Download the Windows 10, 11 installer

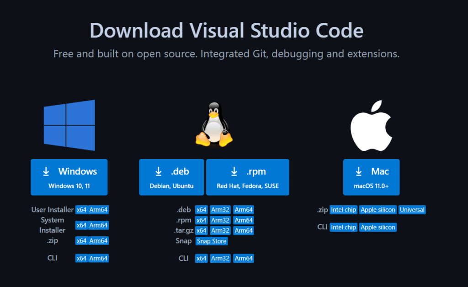coord(69,177)
